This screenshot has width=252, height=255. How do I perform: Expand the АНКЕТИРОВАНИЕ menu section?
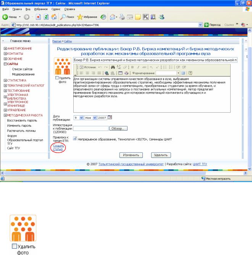[x=5, y=48]
